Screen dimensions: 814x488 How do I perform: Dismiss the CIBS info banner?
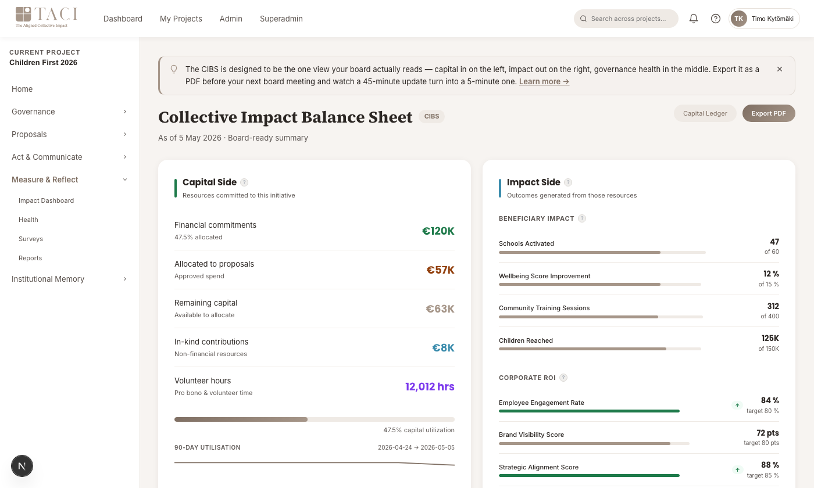coord(780,69)
